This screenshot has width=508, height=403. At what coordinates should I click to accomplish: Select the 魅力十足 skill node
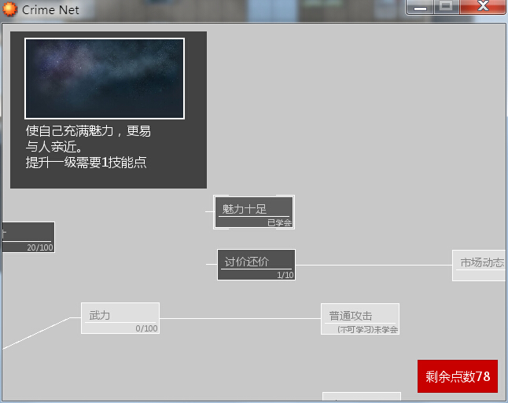click(254, 212)
